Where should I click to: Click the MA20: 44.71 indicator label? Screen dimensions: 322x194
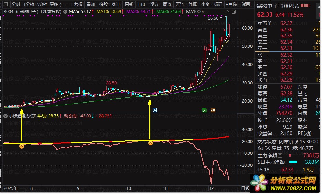140,12
